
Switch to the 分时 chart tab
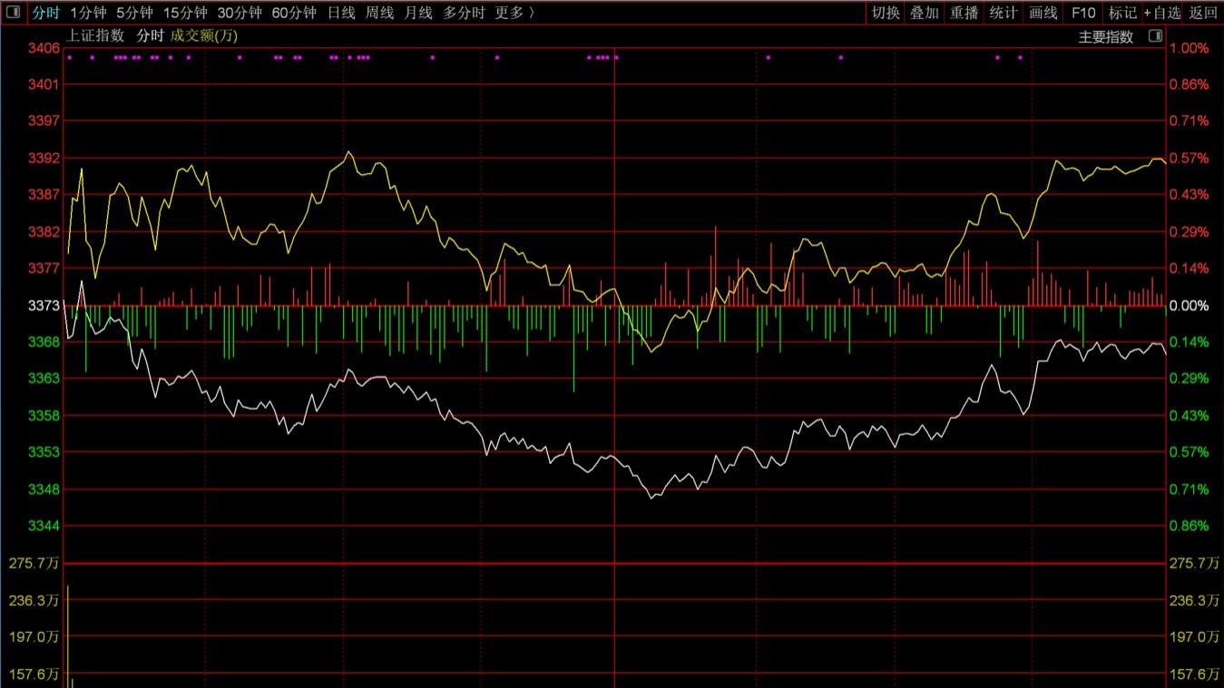click(46, 13)
